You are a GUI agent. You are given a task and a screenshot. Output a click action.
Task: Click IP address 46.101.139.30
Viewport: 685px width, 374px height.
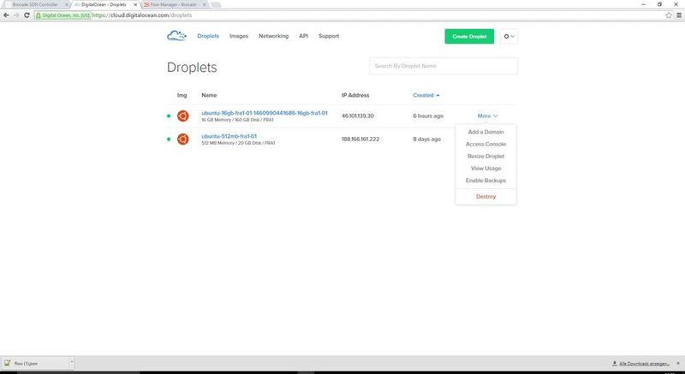pos(357,116)
